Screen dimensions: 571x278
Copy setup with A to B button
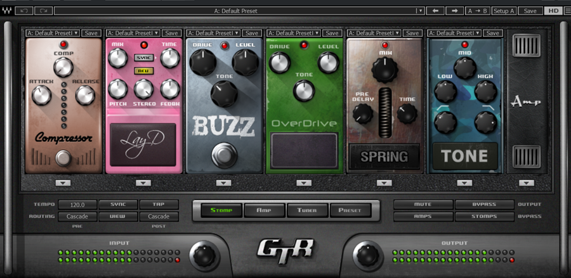tap(477, 11)
